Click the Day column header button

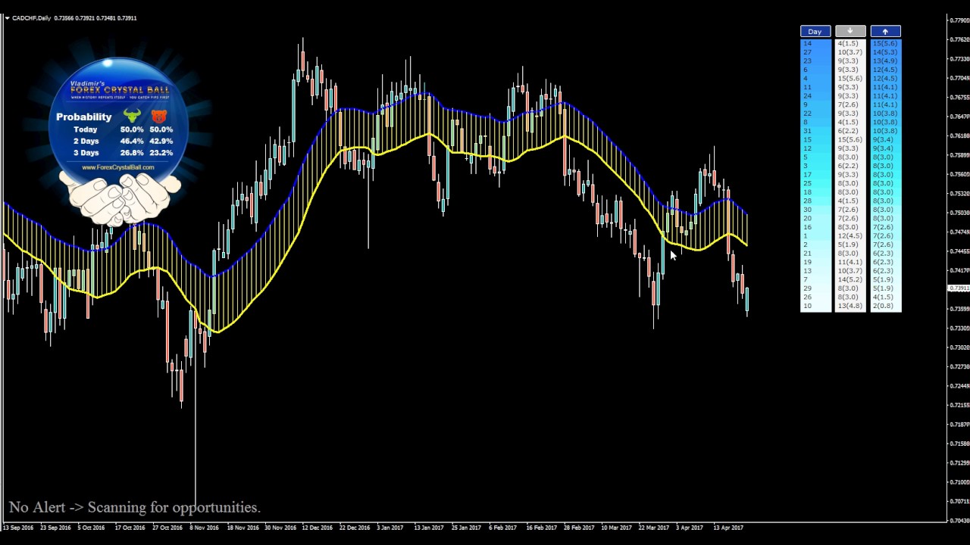pos(815,31)
